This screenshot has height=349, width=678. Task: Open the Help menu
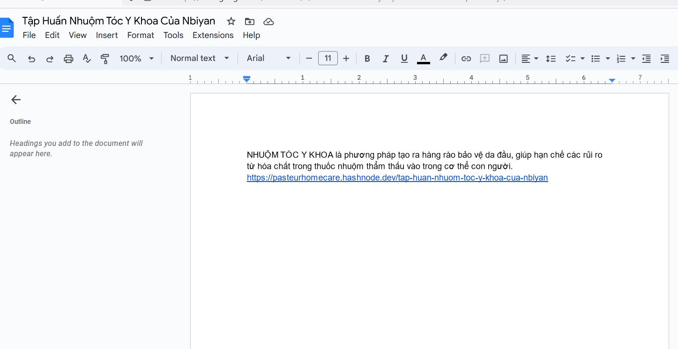click(251, 35)
